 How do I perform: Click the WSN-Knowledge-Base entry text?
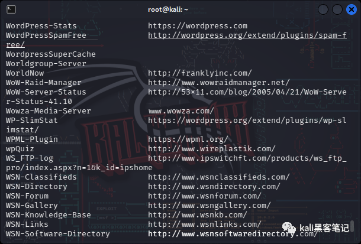(x=48, y=215)
